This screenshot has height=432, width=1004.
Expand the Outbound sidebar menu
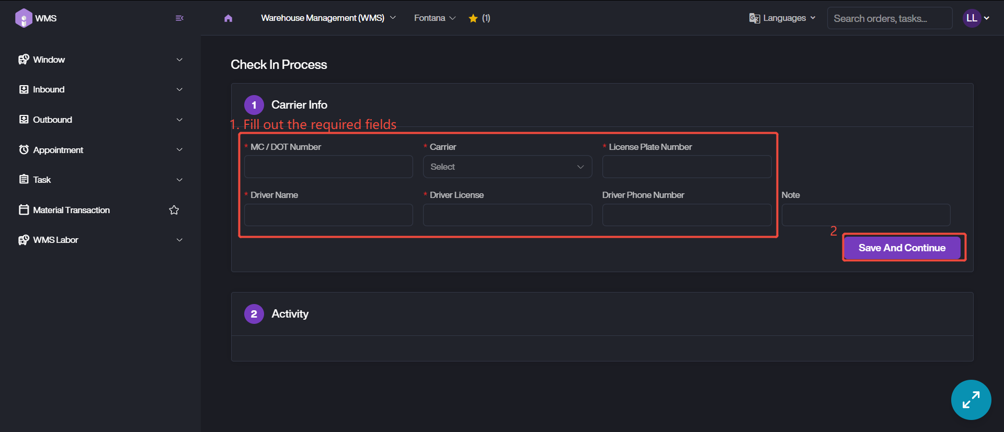pos(100,120)
